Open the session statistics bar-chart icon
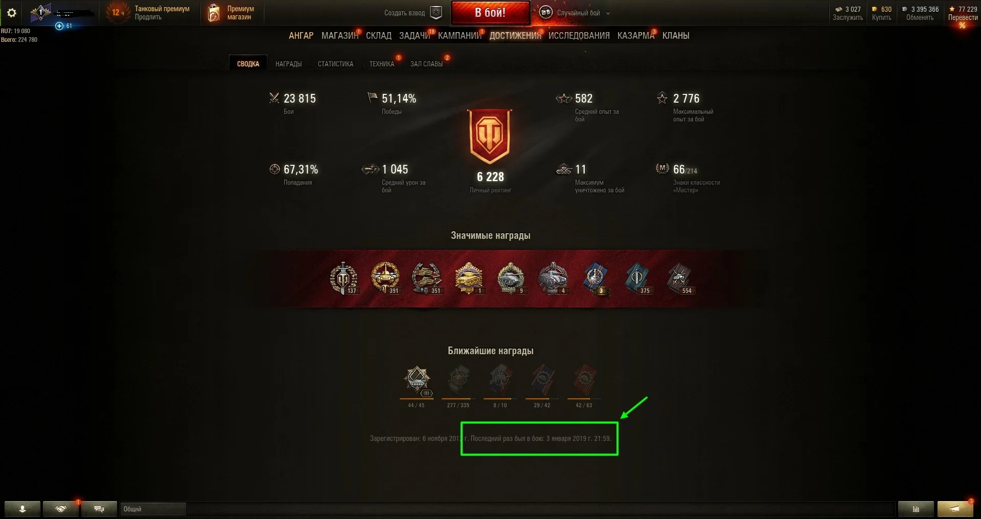 click(916, 509)
